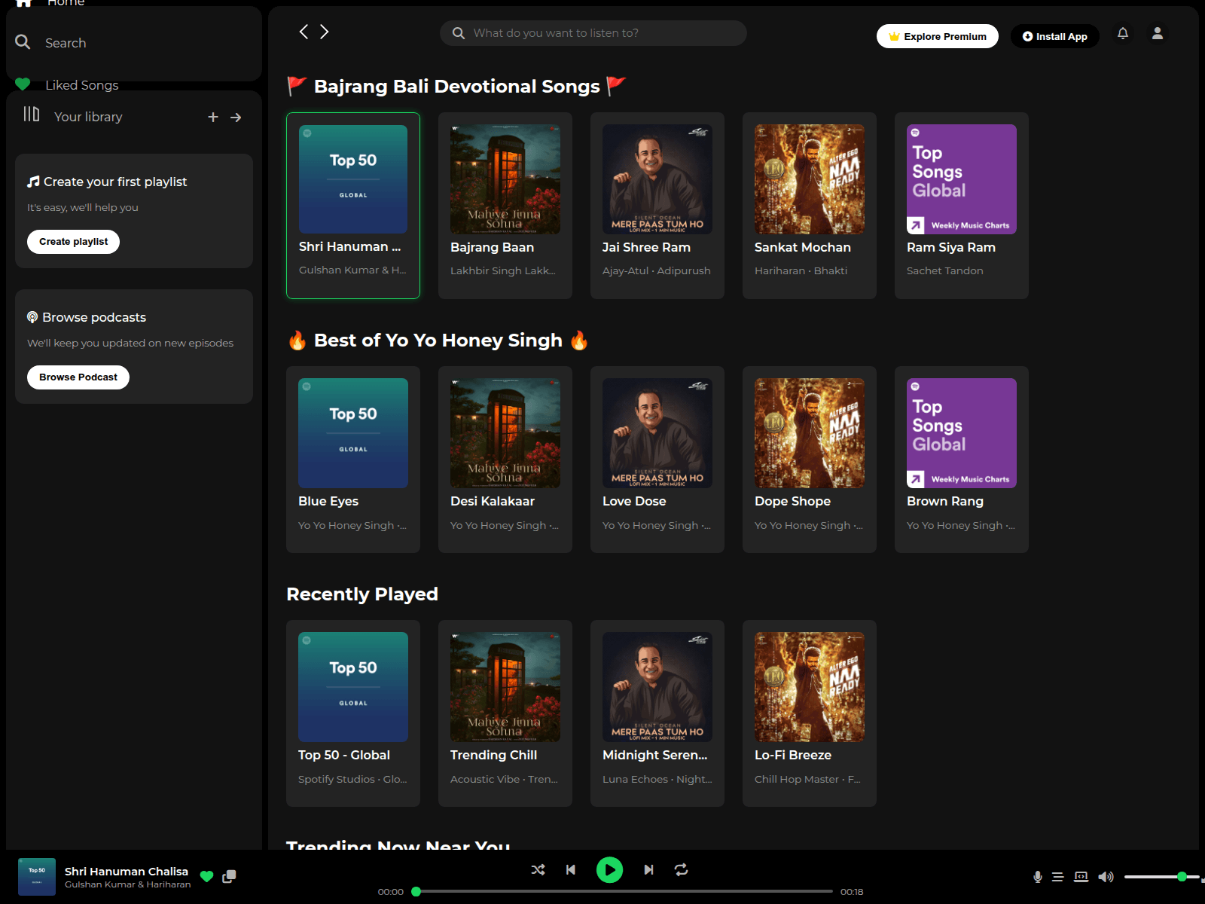Open the Love Dose card
The height and width of the screenshot is (904, 1205).
tap(657, 460)
